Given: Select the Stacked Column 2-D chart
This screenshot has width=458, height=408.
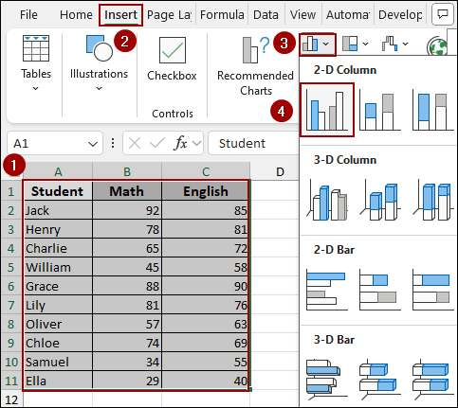Looking at the screenshot, I should 379,111.
